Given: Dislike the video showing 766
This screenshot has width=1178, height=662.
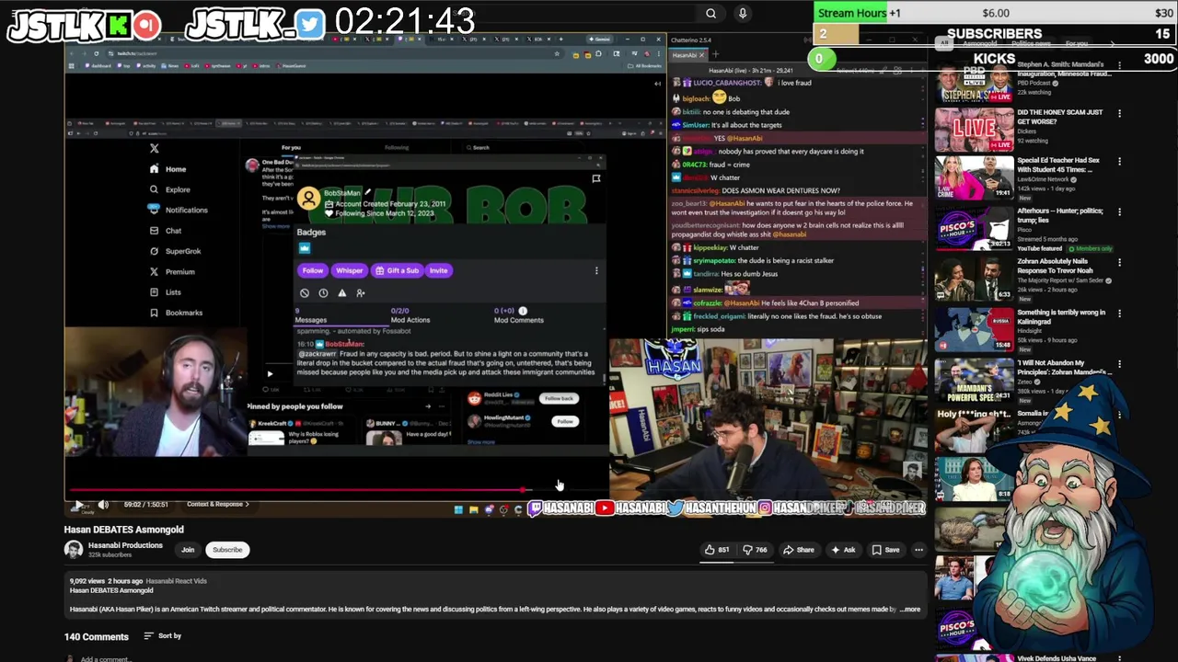Looking at the screenshot, I should point(756,550).
